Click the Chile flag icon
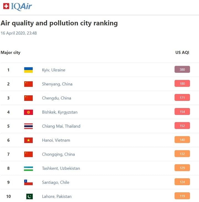 (28, 182)
